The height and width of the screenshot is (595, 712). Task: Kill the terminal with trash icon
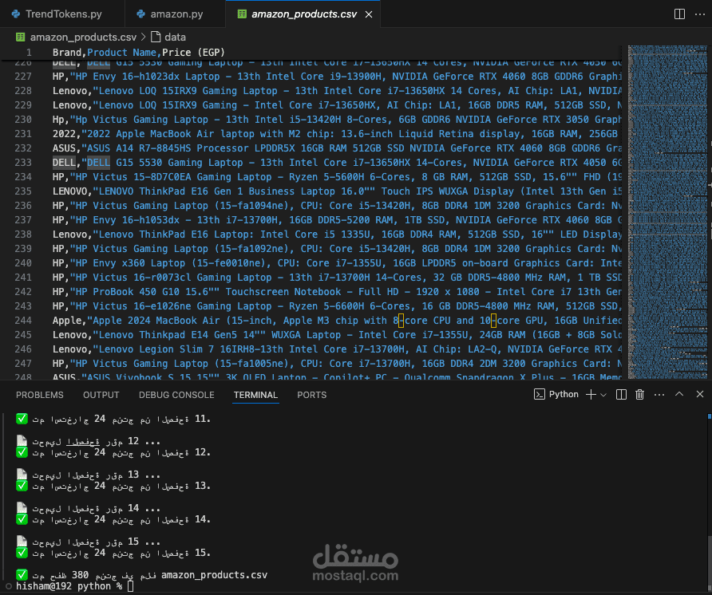pos(639,394)
